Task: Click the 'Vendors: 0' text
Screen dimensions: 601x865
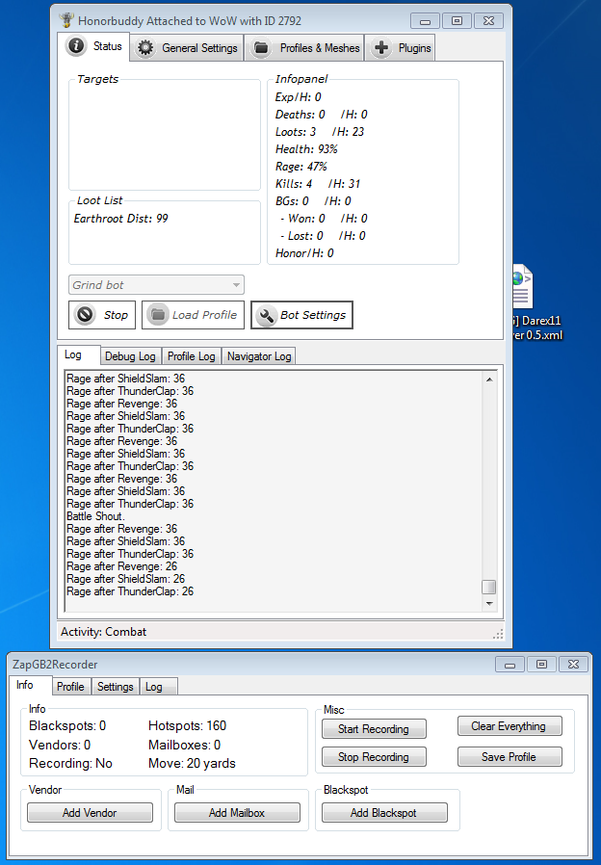Action: (60, 745)
